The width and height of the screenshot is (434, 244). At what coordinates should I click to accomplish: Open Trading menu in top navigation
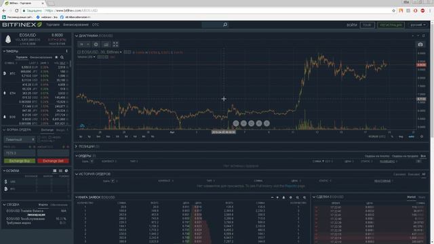(53, 24)
